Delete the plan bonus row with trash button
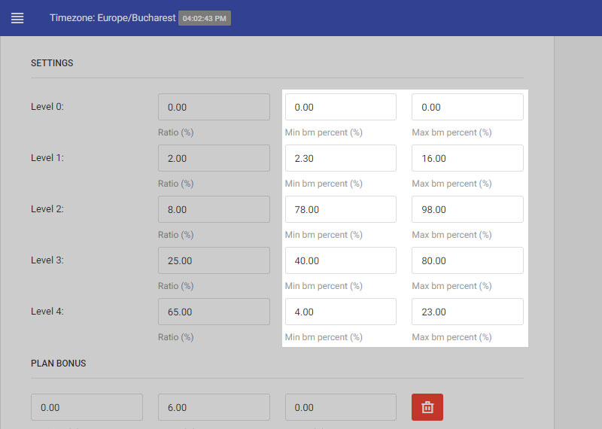Image resolution: width=602 pixels, height=429 pixels. click(427, 407)
